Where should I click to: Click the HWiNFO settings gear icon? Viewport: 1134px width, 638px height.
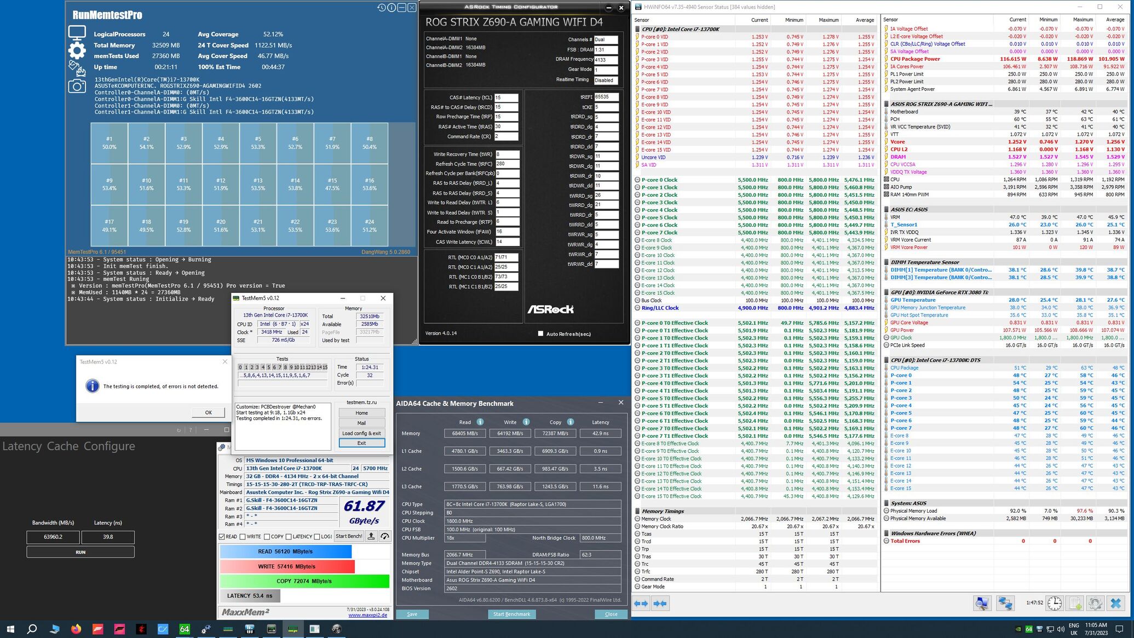1095,603
